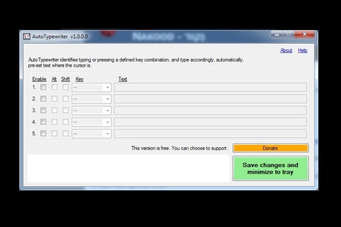Click the orange Donate button
The image size is (341, 227).
tap(271, 148)
